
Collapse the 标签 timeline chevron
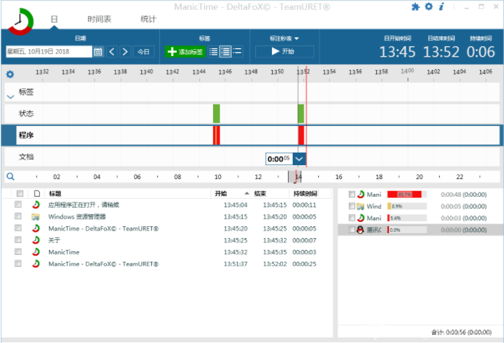click(x=10, y=97)
